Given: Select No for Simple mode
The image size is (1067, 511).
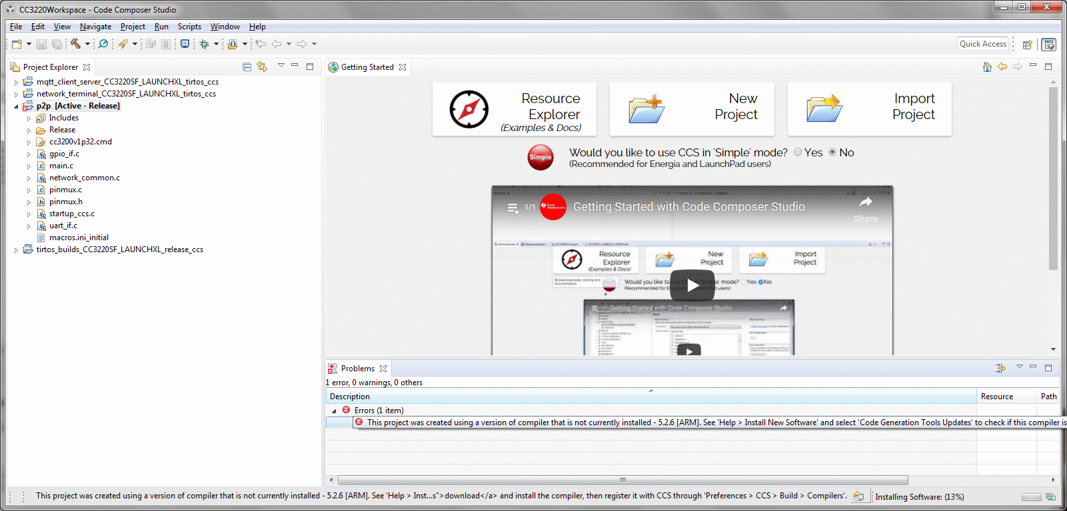Looking at the screenshot, I should pos(832,152).
